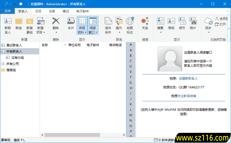Image resolution: width=231 pixels, height=143 pixels.
Task: Select 最近联系人 in sidebar
Action: 19,45
